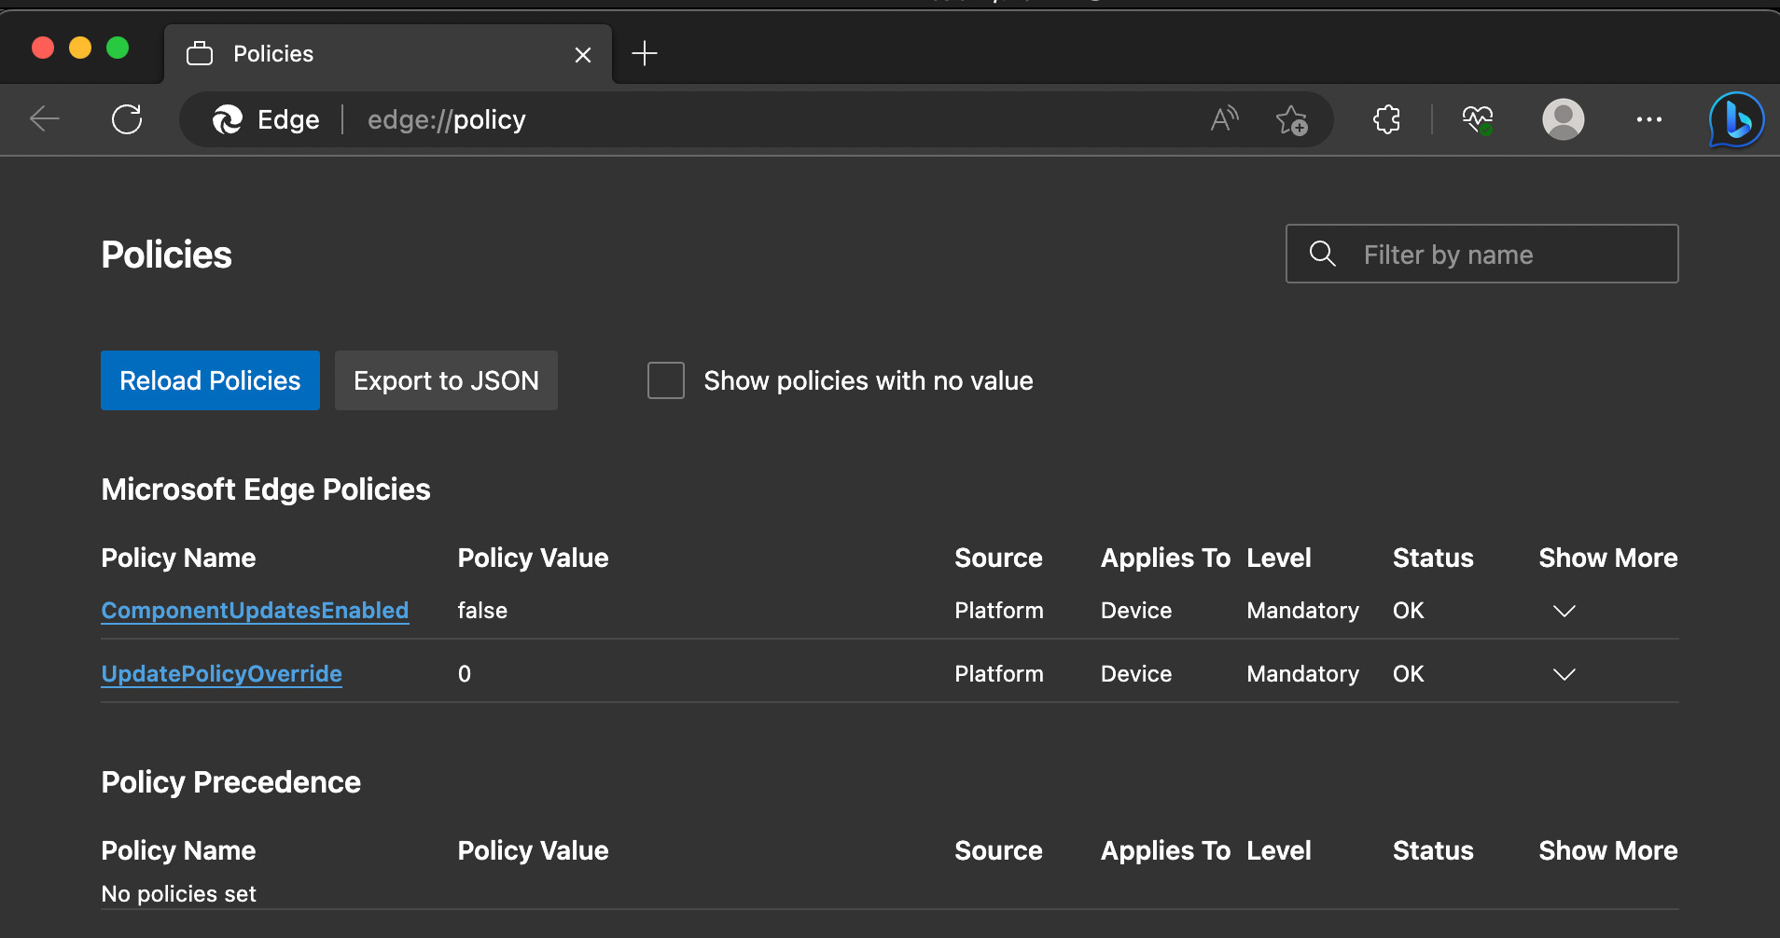Refresh the page with reload icon
Image resolution: width=1780 pixels, height=938 pixels.
127,119
